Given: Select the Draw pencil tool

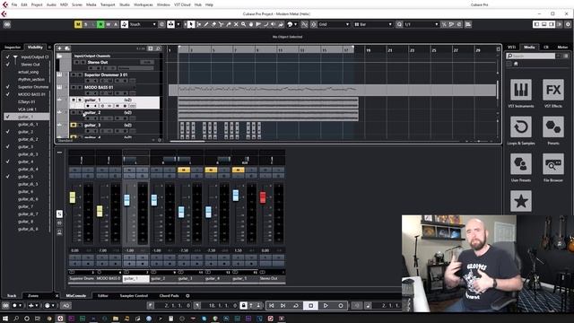Looking at the screenshot, I should (x=206, y=24).
